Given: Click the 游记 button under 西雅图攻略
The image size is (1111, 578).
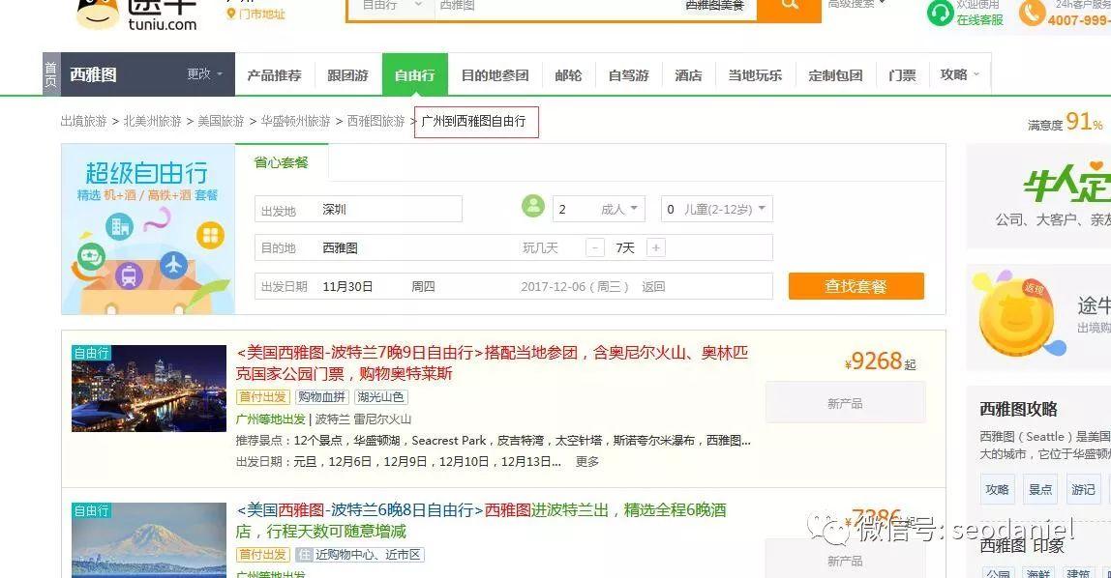Looking at the screenshot, I should coord(1083,489).
